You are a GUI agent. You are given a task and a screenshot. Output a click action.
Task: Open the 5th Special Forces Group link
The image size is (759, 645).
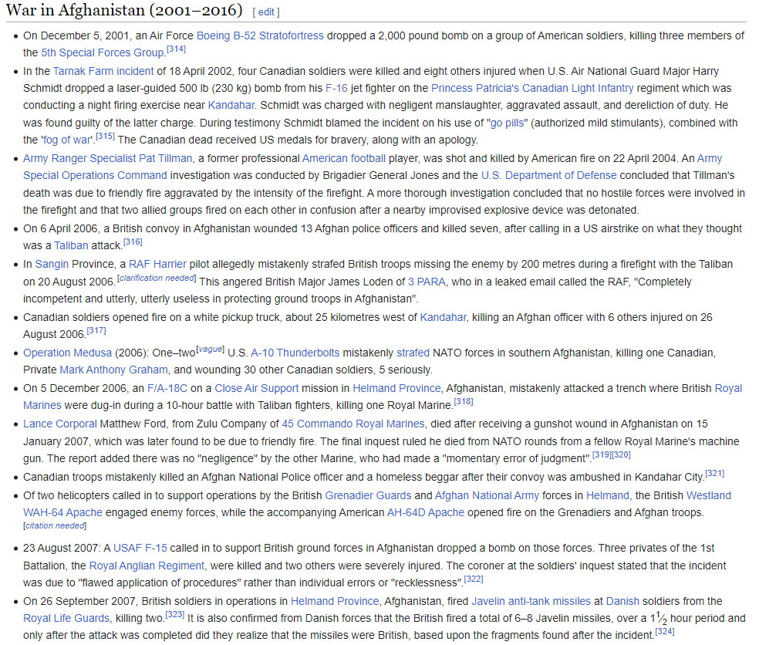103,52
